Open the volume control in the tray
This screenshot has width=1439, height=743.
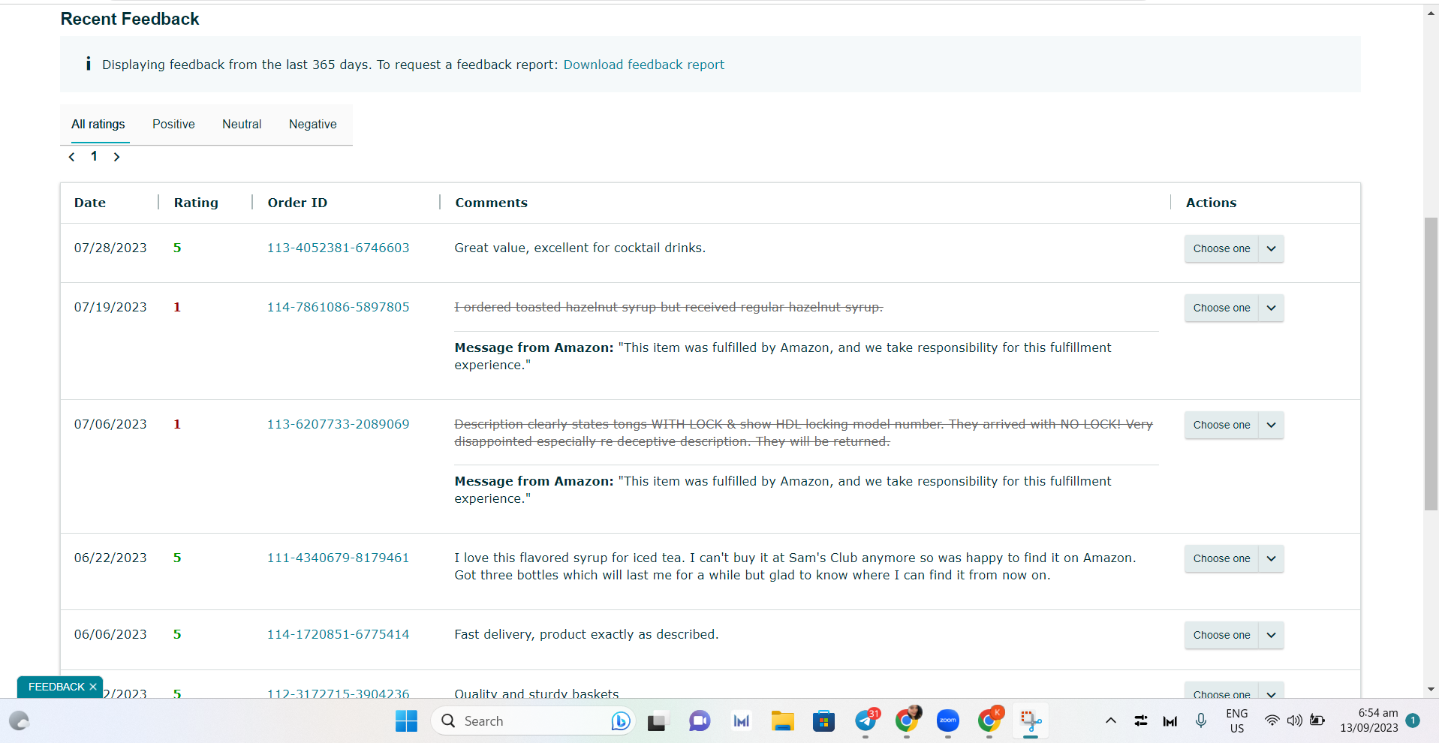tap(1295, 721)
